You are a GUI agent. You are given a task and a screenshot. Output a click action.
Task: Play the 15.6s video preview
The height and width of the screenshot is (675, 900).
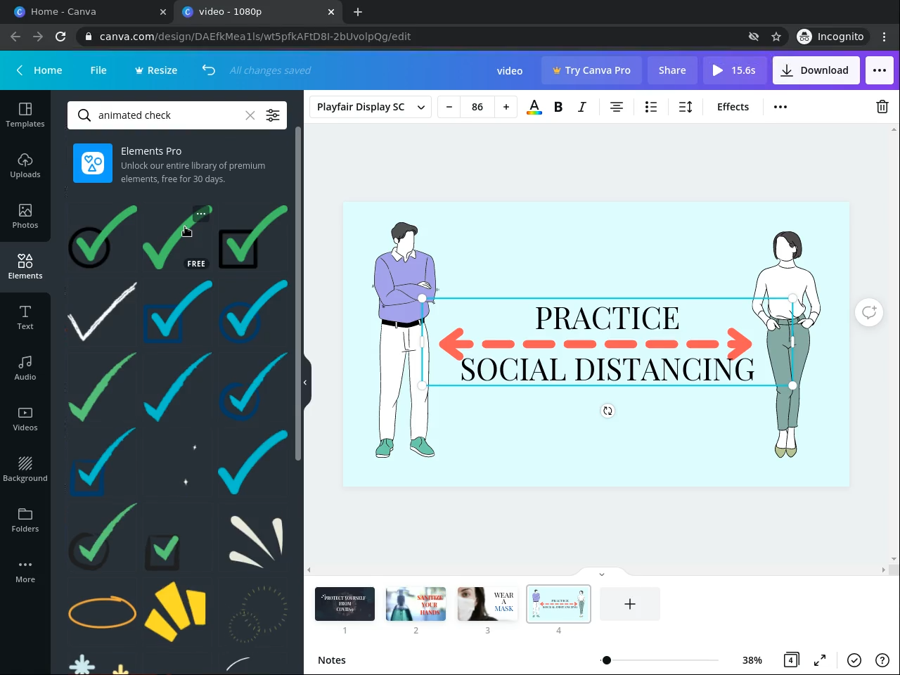[x=734, y=70]
